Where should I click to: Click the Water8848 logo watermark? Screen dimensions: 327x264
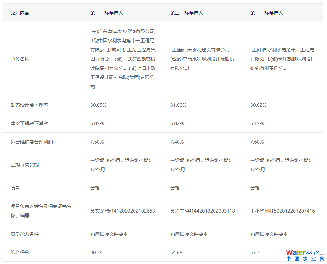tap(305, 253)
